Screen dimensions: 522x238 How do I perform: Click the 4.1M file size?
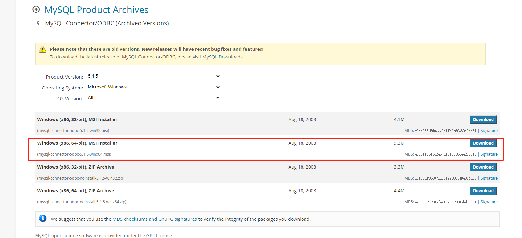tap(399, 119)
